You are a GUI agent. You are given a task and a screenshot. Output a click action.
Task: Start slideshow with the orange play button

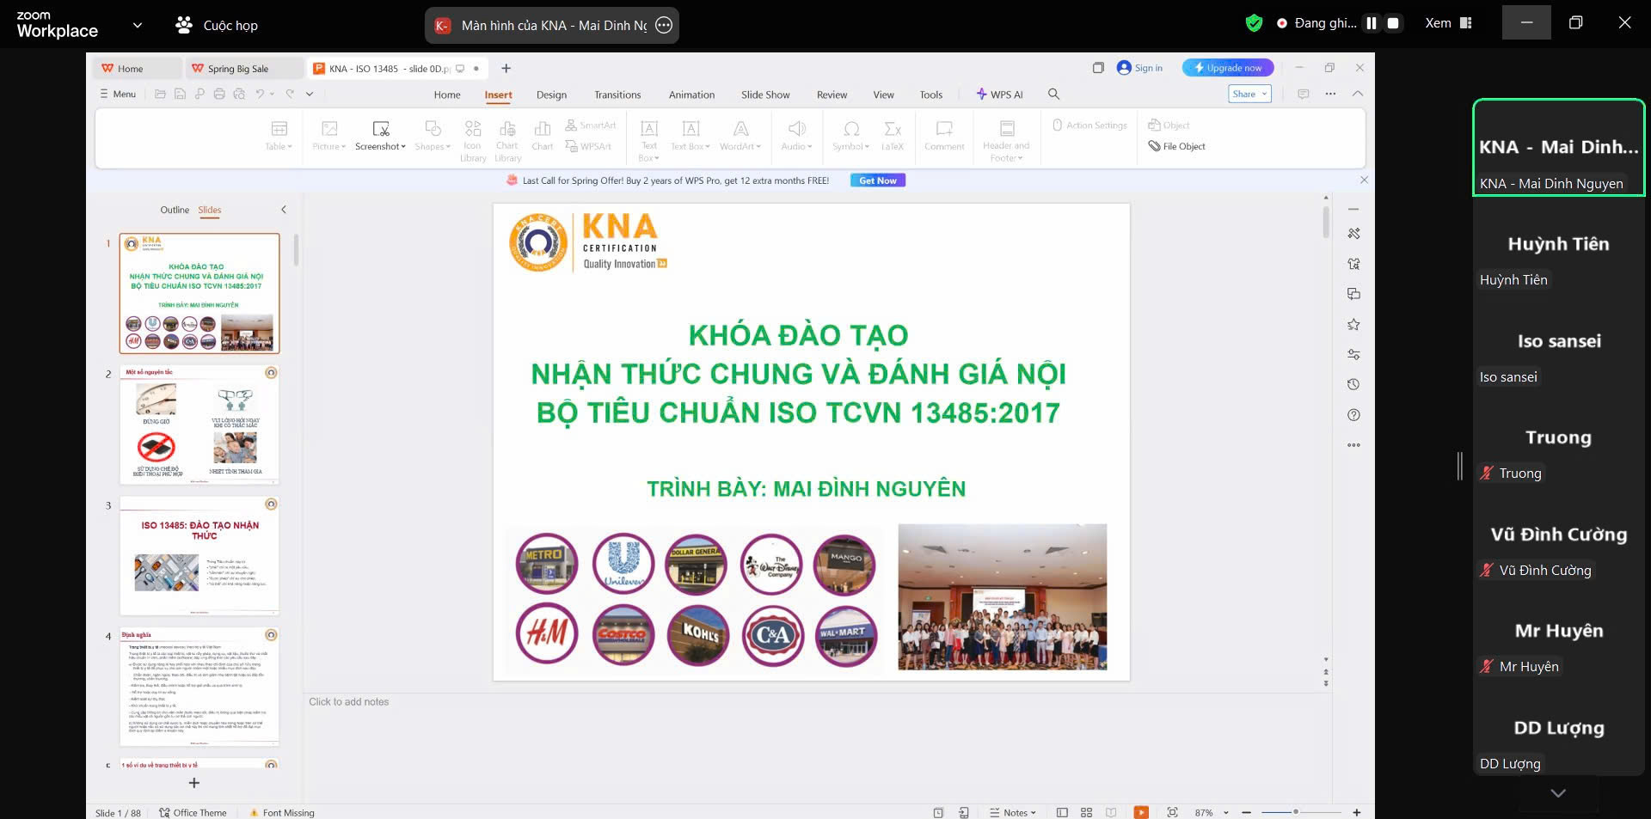[1141, 812]
